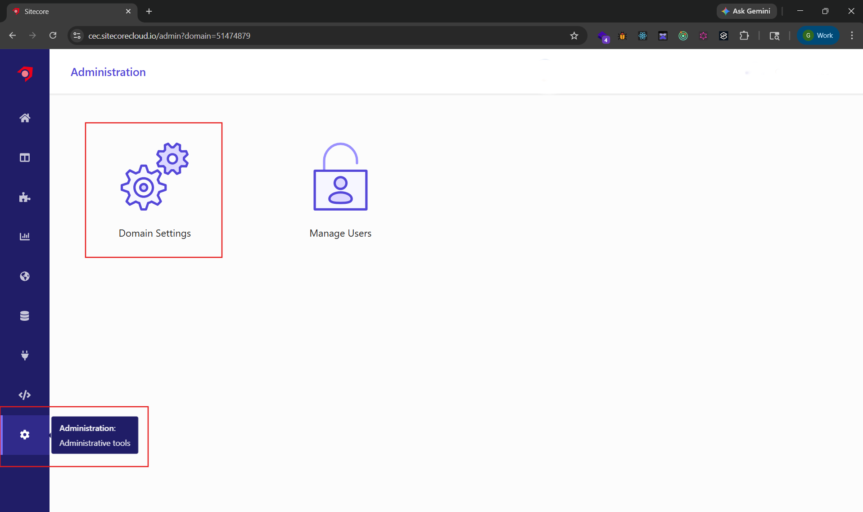Click the browser address bar URL
Viewport: 863px width, 512px height.
169,36
